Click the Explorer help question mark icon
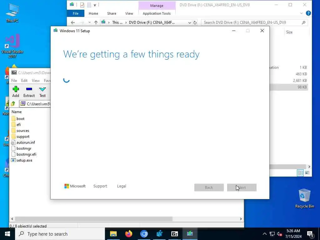The image size is (320, 240). tap(308, 13)
